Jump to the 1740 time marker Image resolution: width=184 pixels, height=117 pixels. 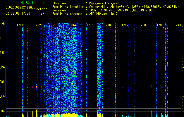[178, 25]
